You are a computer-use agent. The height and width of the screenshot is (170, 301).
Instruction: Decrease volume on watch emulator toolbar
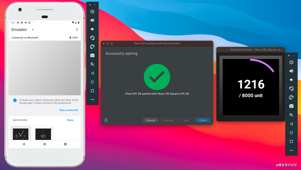point(291,80)
